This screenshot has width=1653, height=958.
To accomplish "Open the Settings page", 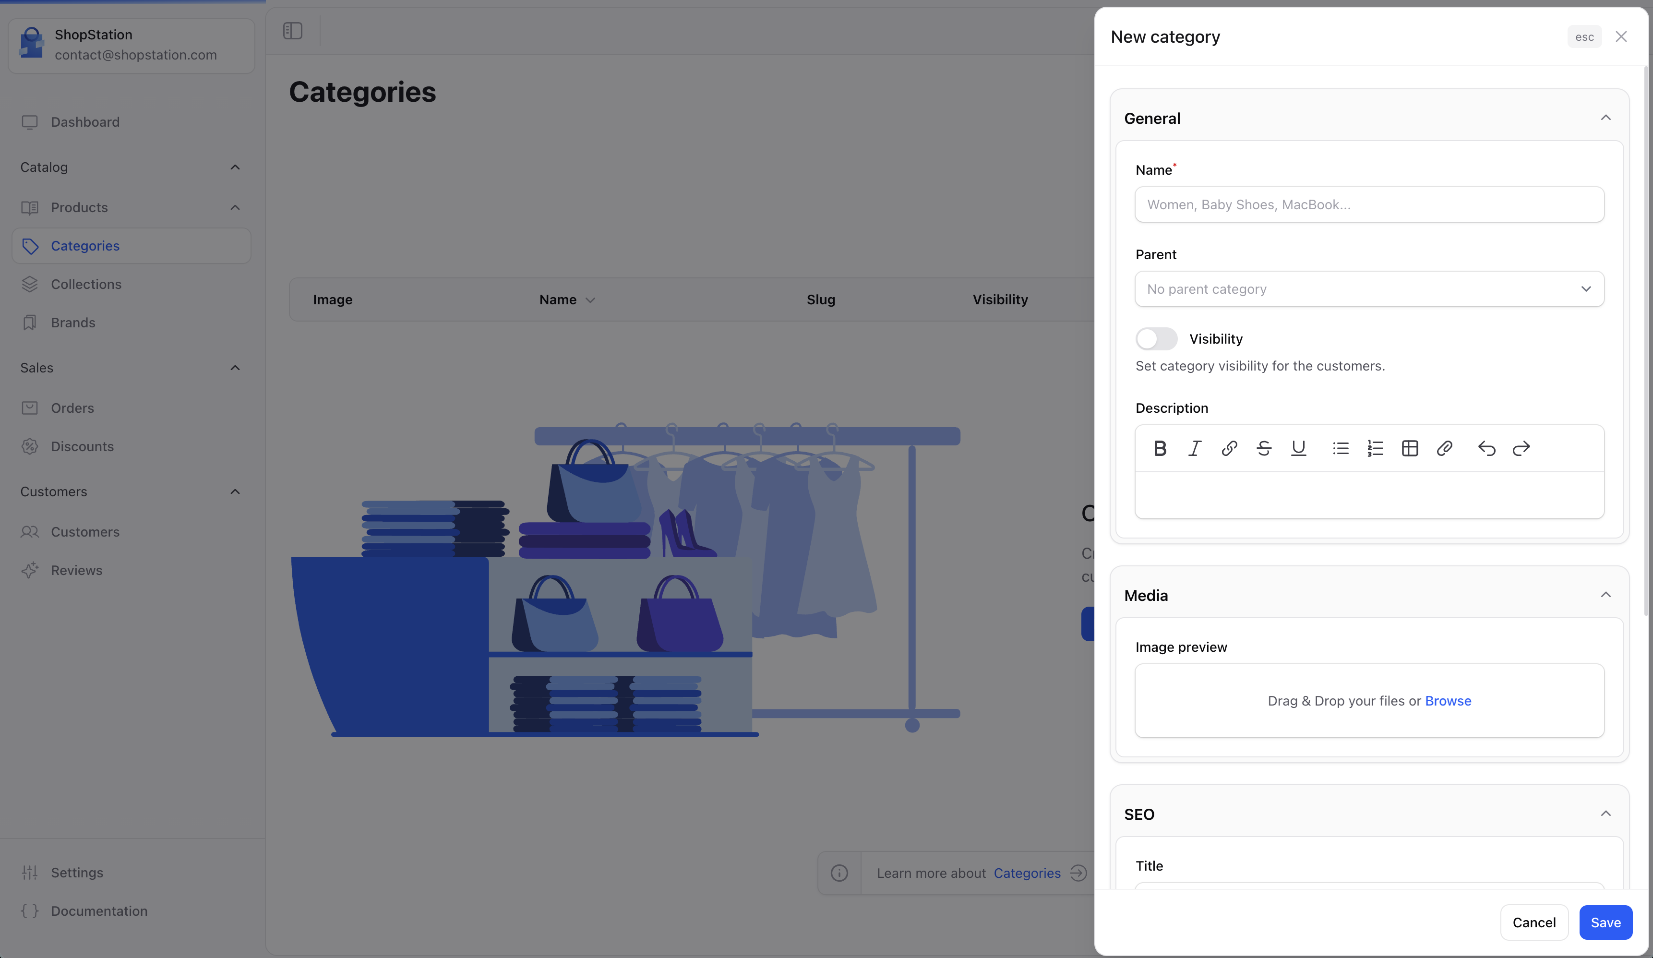I will click(77, 873).
